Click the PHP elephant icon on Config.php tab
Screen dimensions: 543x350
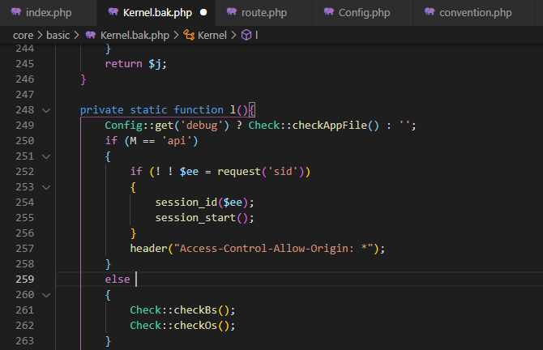click(329, 12)
